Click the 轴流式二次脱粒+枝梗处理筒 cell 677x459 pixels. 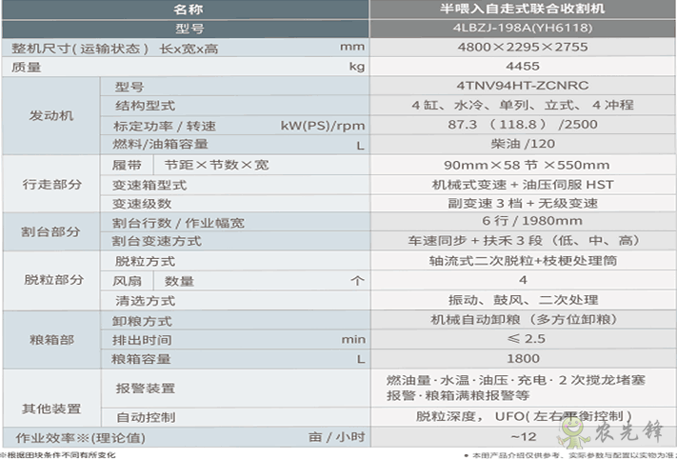tap(523, 261)
